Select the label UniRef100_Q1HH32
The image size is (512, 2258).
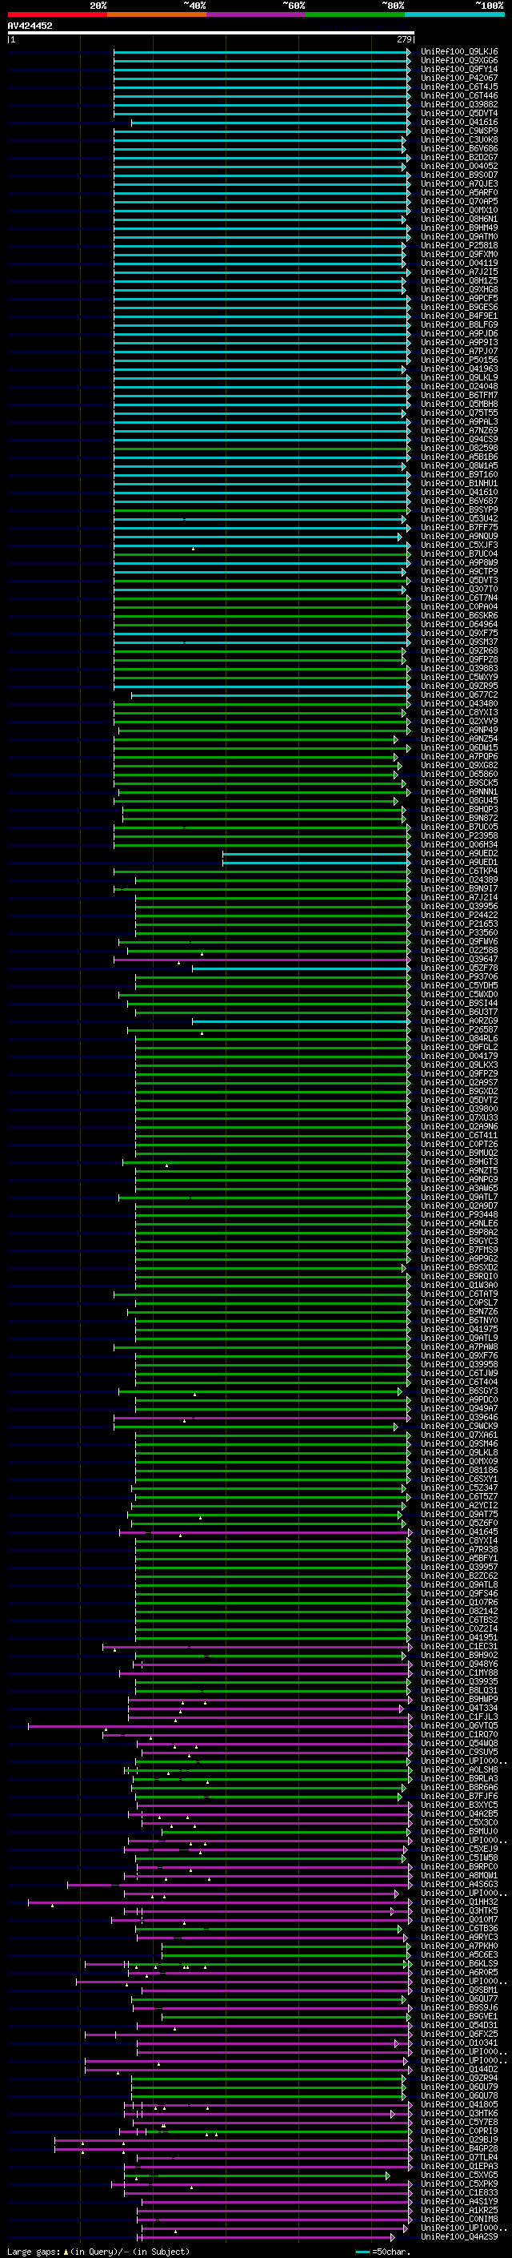tap(459, 1903)
